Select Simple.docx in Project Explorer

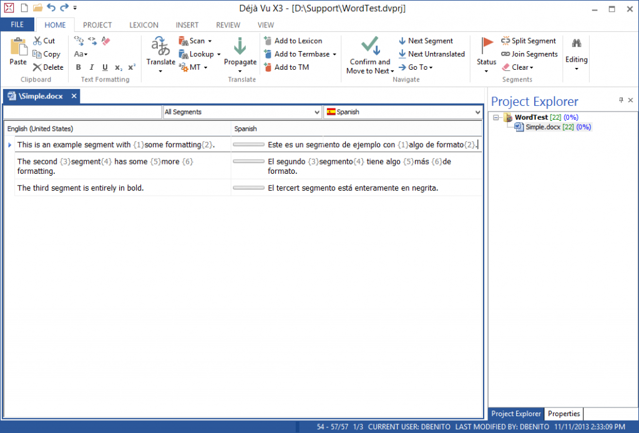tap(553, 127)
